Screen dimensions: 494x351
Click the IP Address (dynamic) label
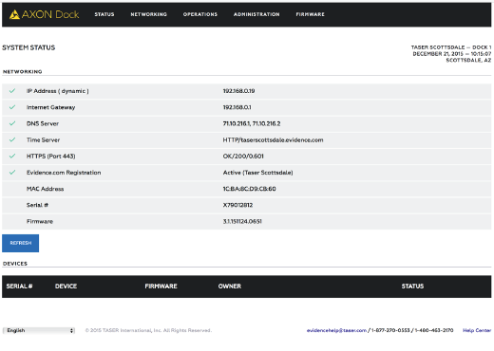click(58, 91)
